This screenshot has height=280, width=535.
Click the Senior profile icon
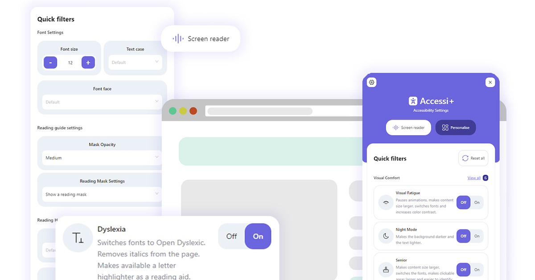pyautogui.click(x=386, y=269)
